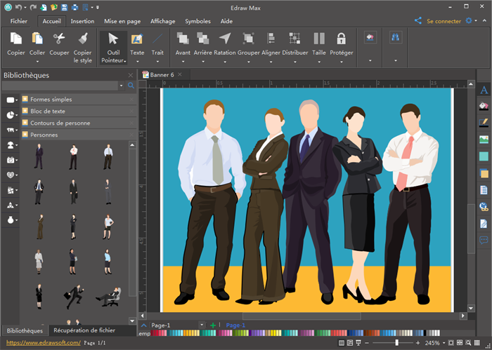The height and width of the screenshot is (350, 492).
Task: Select the Couper scissors tool
Action: pyautogui.click(x=59, y=39)
